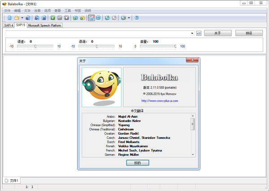Switch to the Microsoft Speech Platform tab
Screen dimensions: 269x191
[44, 25]
